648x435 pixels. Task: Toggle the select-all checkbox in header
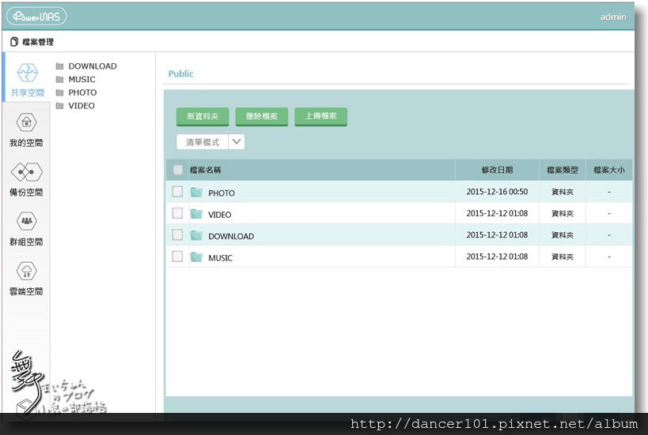point(178,170)
